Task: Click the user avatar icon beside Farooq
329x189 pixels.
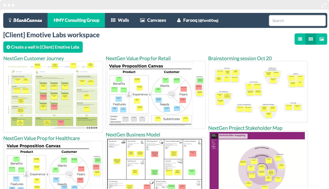Action: (179, 20)
